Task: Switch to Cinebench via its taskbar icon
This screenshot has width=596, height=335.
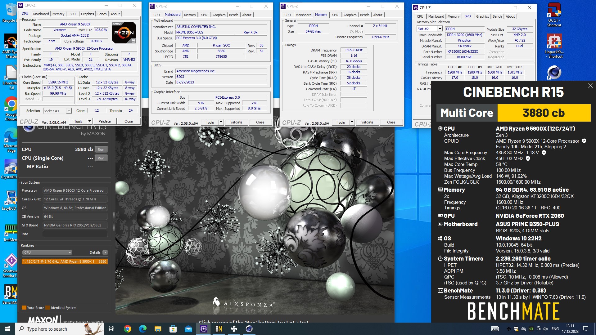Action: pos(249,329)
